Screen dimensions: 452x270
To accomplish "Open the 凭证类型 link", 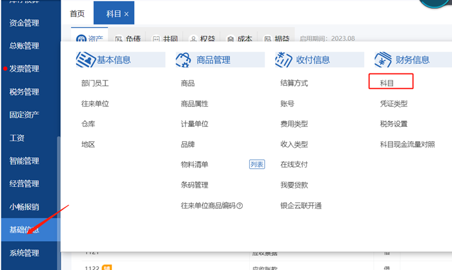I will (x=394, y=104).
